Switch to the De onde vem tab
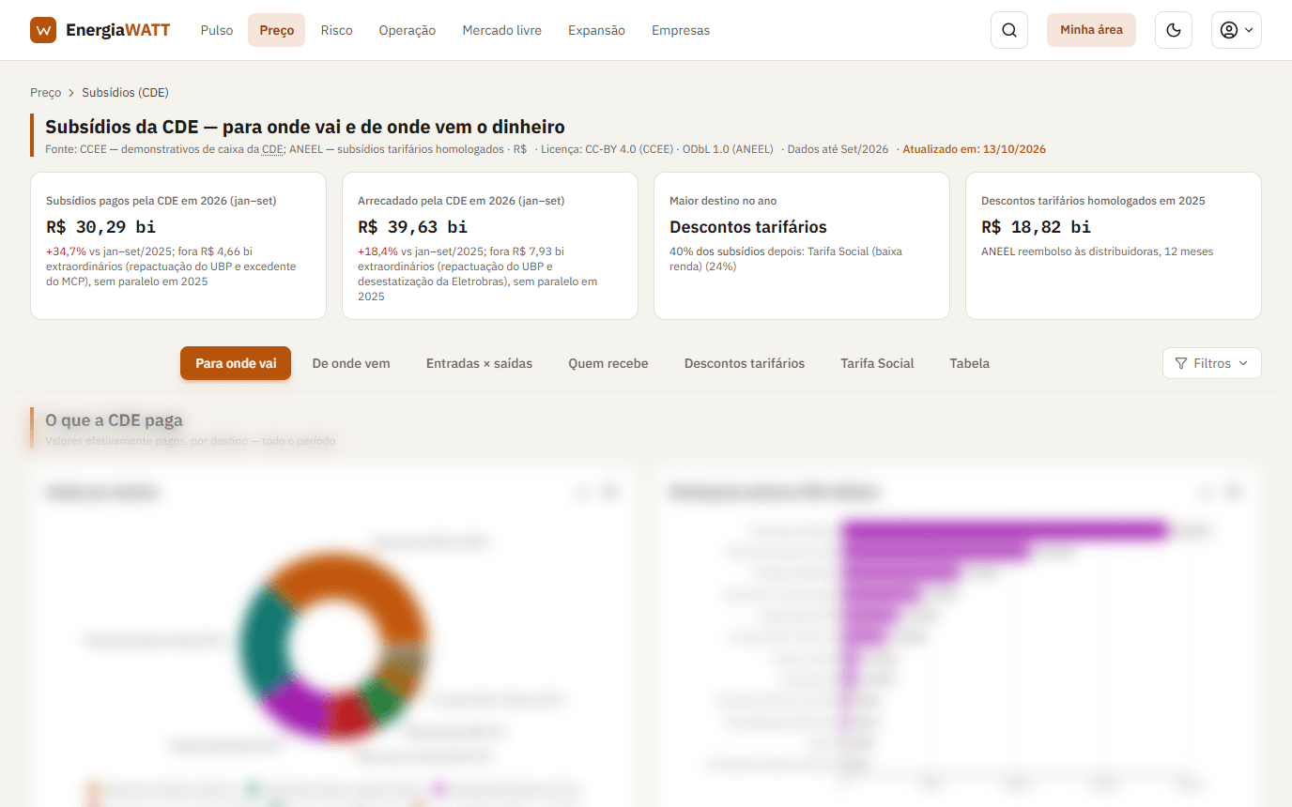 pyautogui.click(x=351, y=363)
